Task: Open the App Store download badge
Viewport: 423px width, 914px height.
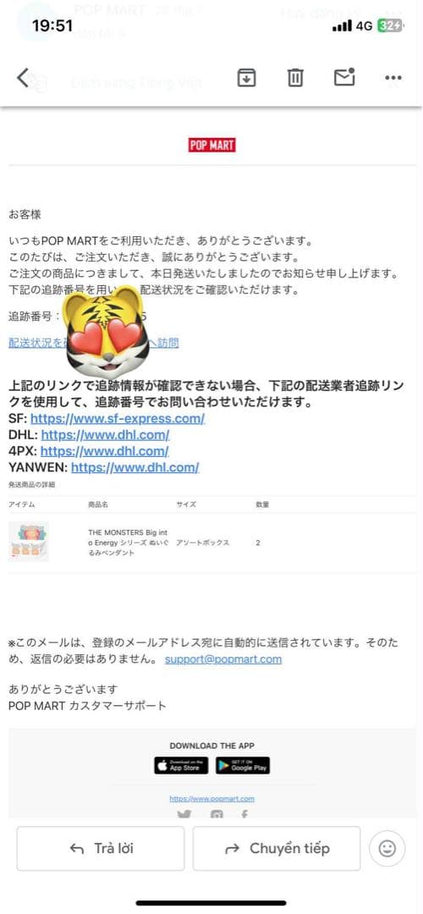Action: coord(180,765)
